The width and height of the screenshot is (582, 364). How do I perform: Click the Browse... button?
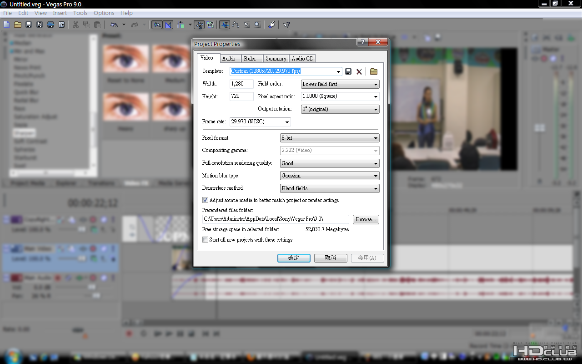pyautogui.click(x=366, y=219)
